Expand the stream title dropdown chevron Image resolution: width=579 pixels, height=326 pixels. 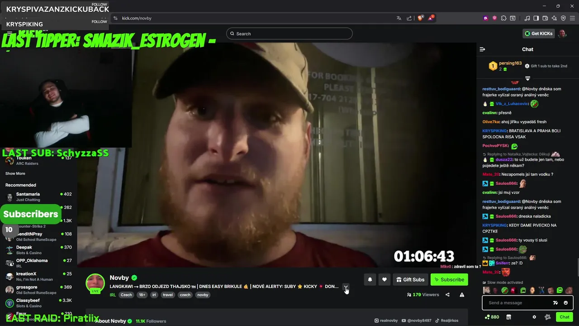[x=346, y=287]
